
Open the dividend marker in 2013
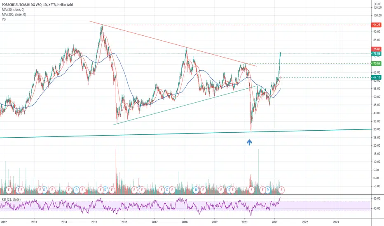[x=44, y=189]
